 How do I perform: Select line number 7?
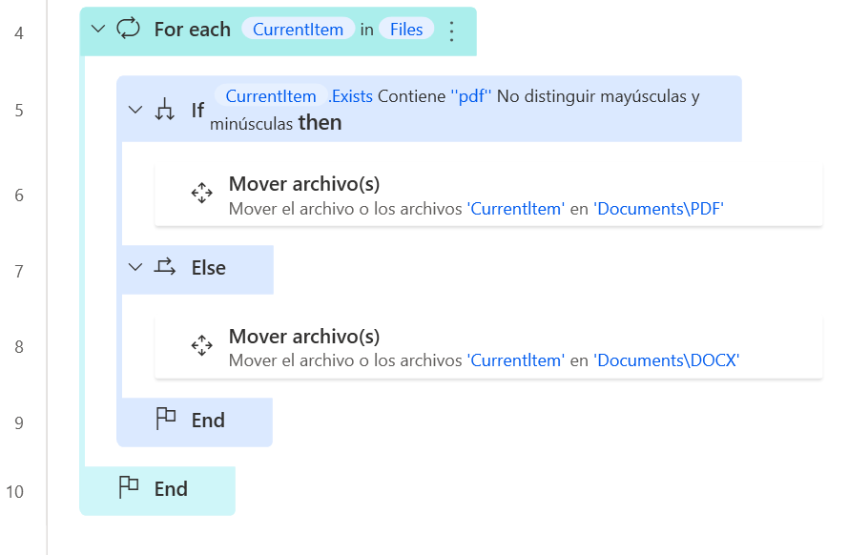coord(19,271)
